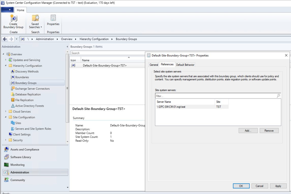Collapse the Hierarchy Configuration node
Image resolution: width=291 pixels, height=194 pixels.
coord(6,66)
